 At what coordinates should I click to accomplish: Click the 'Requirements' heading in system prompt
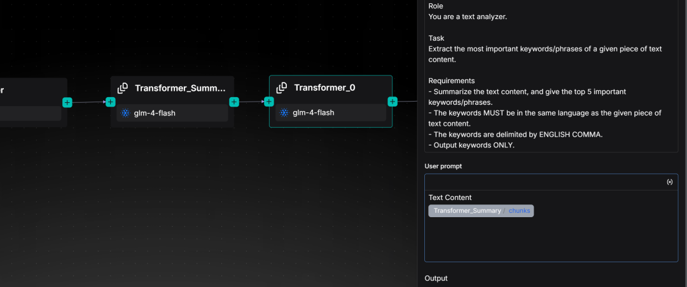coord(451,81)
